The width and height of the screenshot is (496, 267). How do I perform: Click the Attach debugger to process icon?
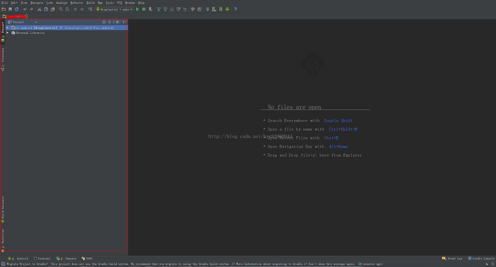point(151,9)
